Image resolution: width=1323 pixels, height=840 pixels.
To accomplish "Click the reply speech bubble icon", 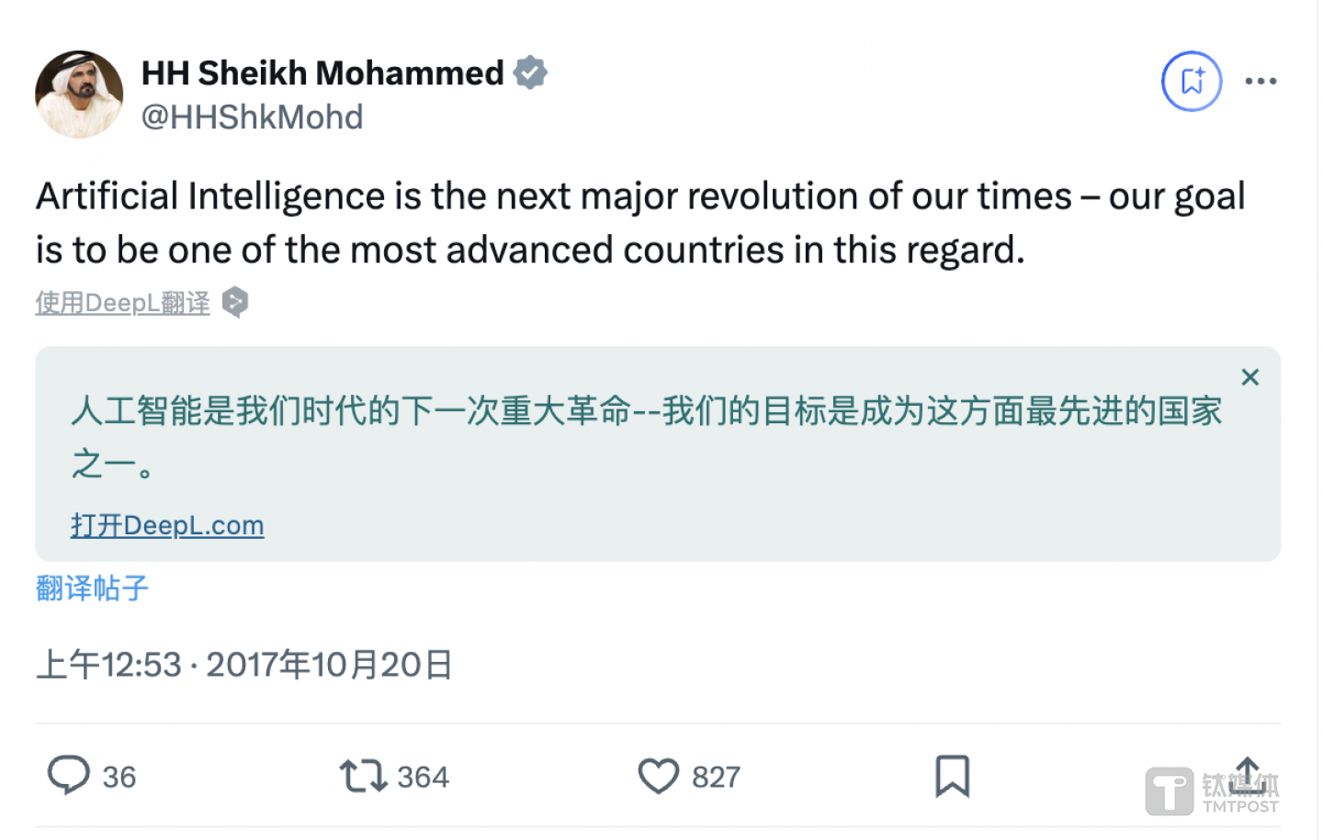I will tap(69, 776).
